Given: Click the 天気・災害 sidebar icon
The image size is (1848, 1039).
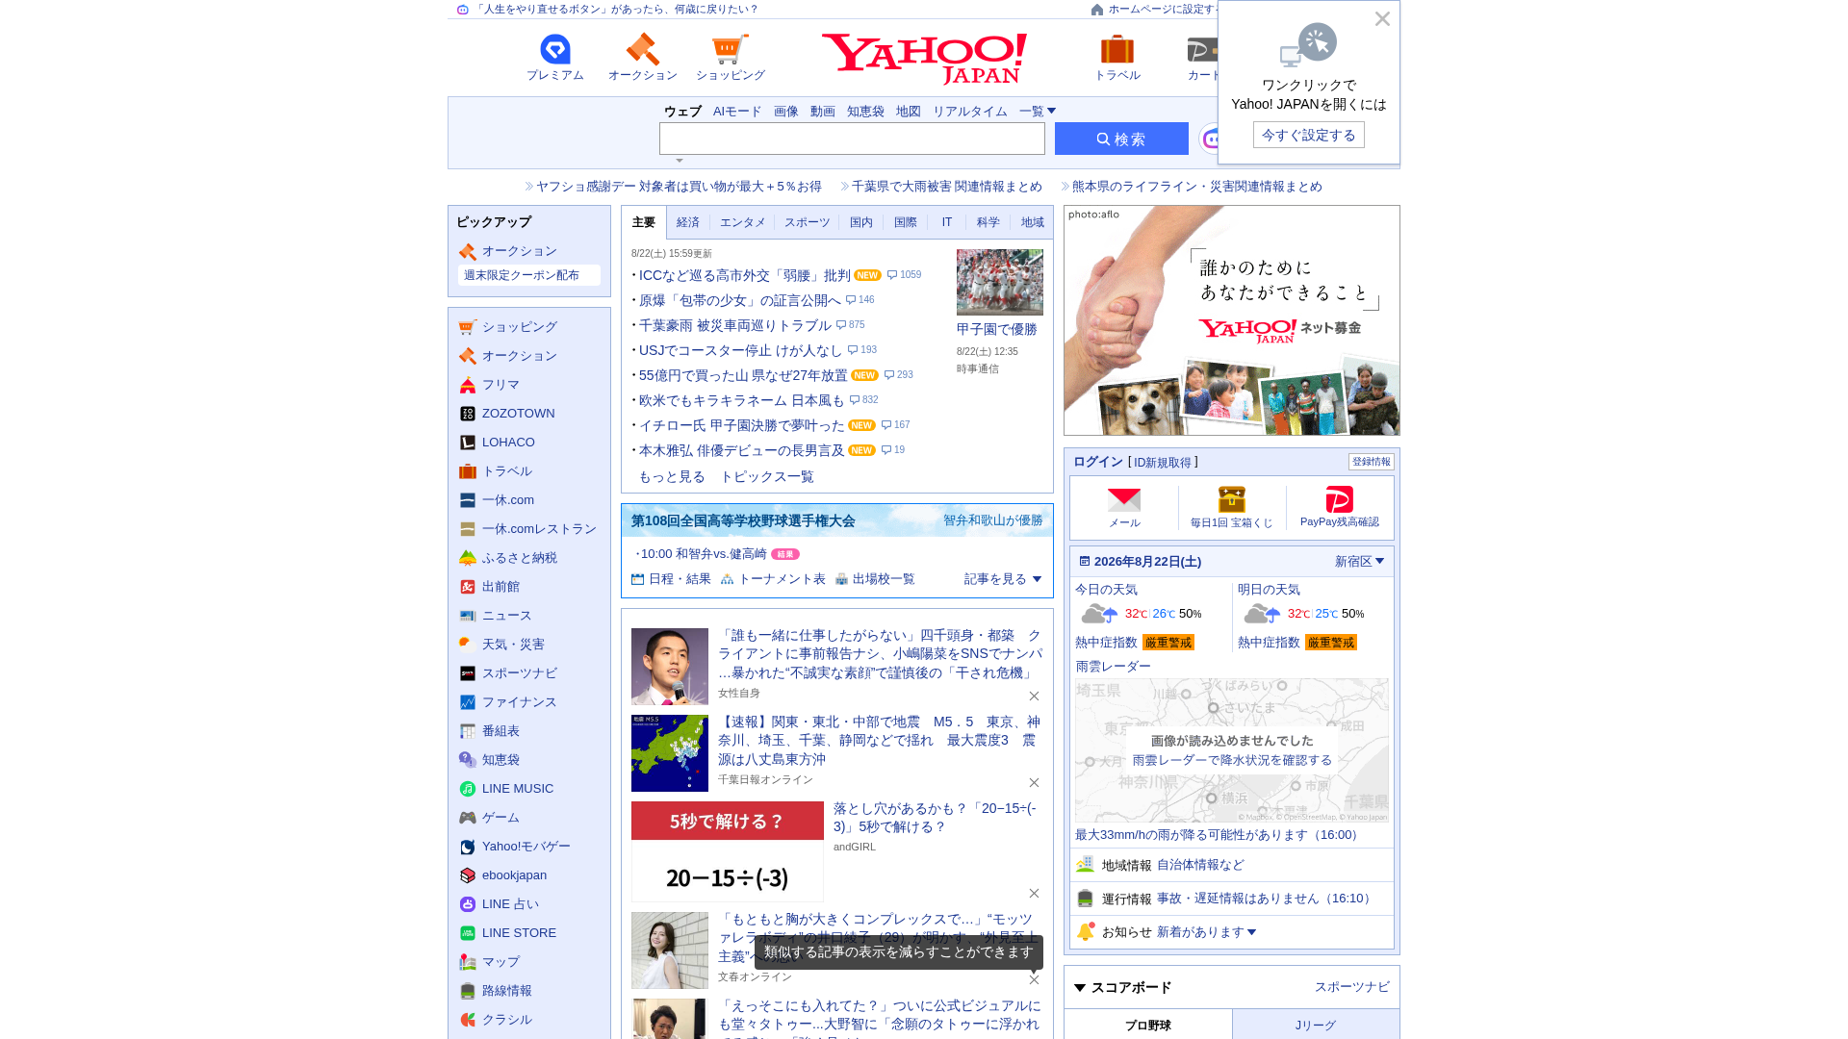Looking at the screenshot, I should point(468,645).
